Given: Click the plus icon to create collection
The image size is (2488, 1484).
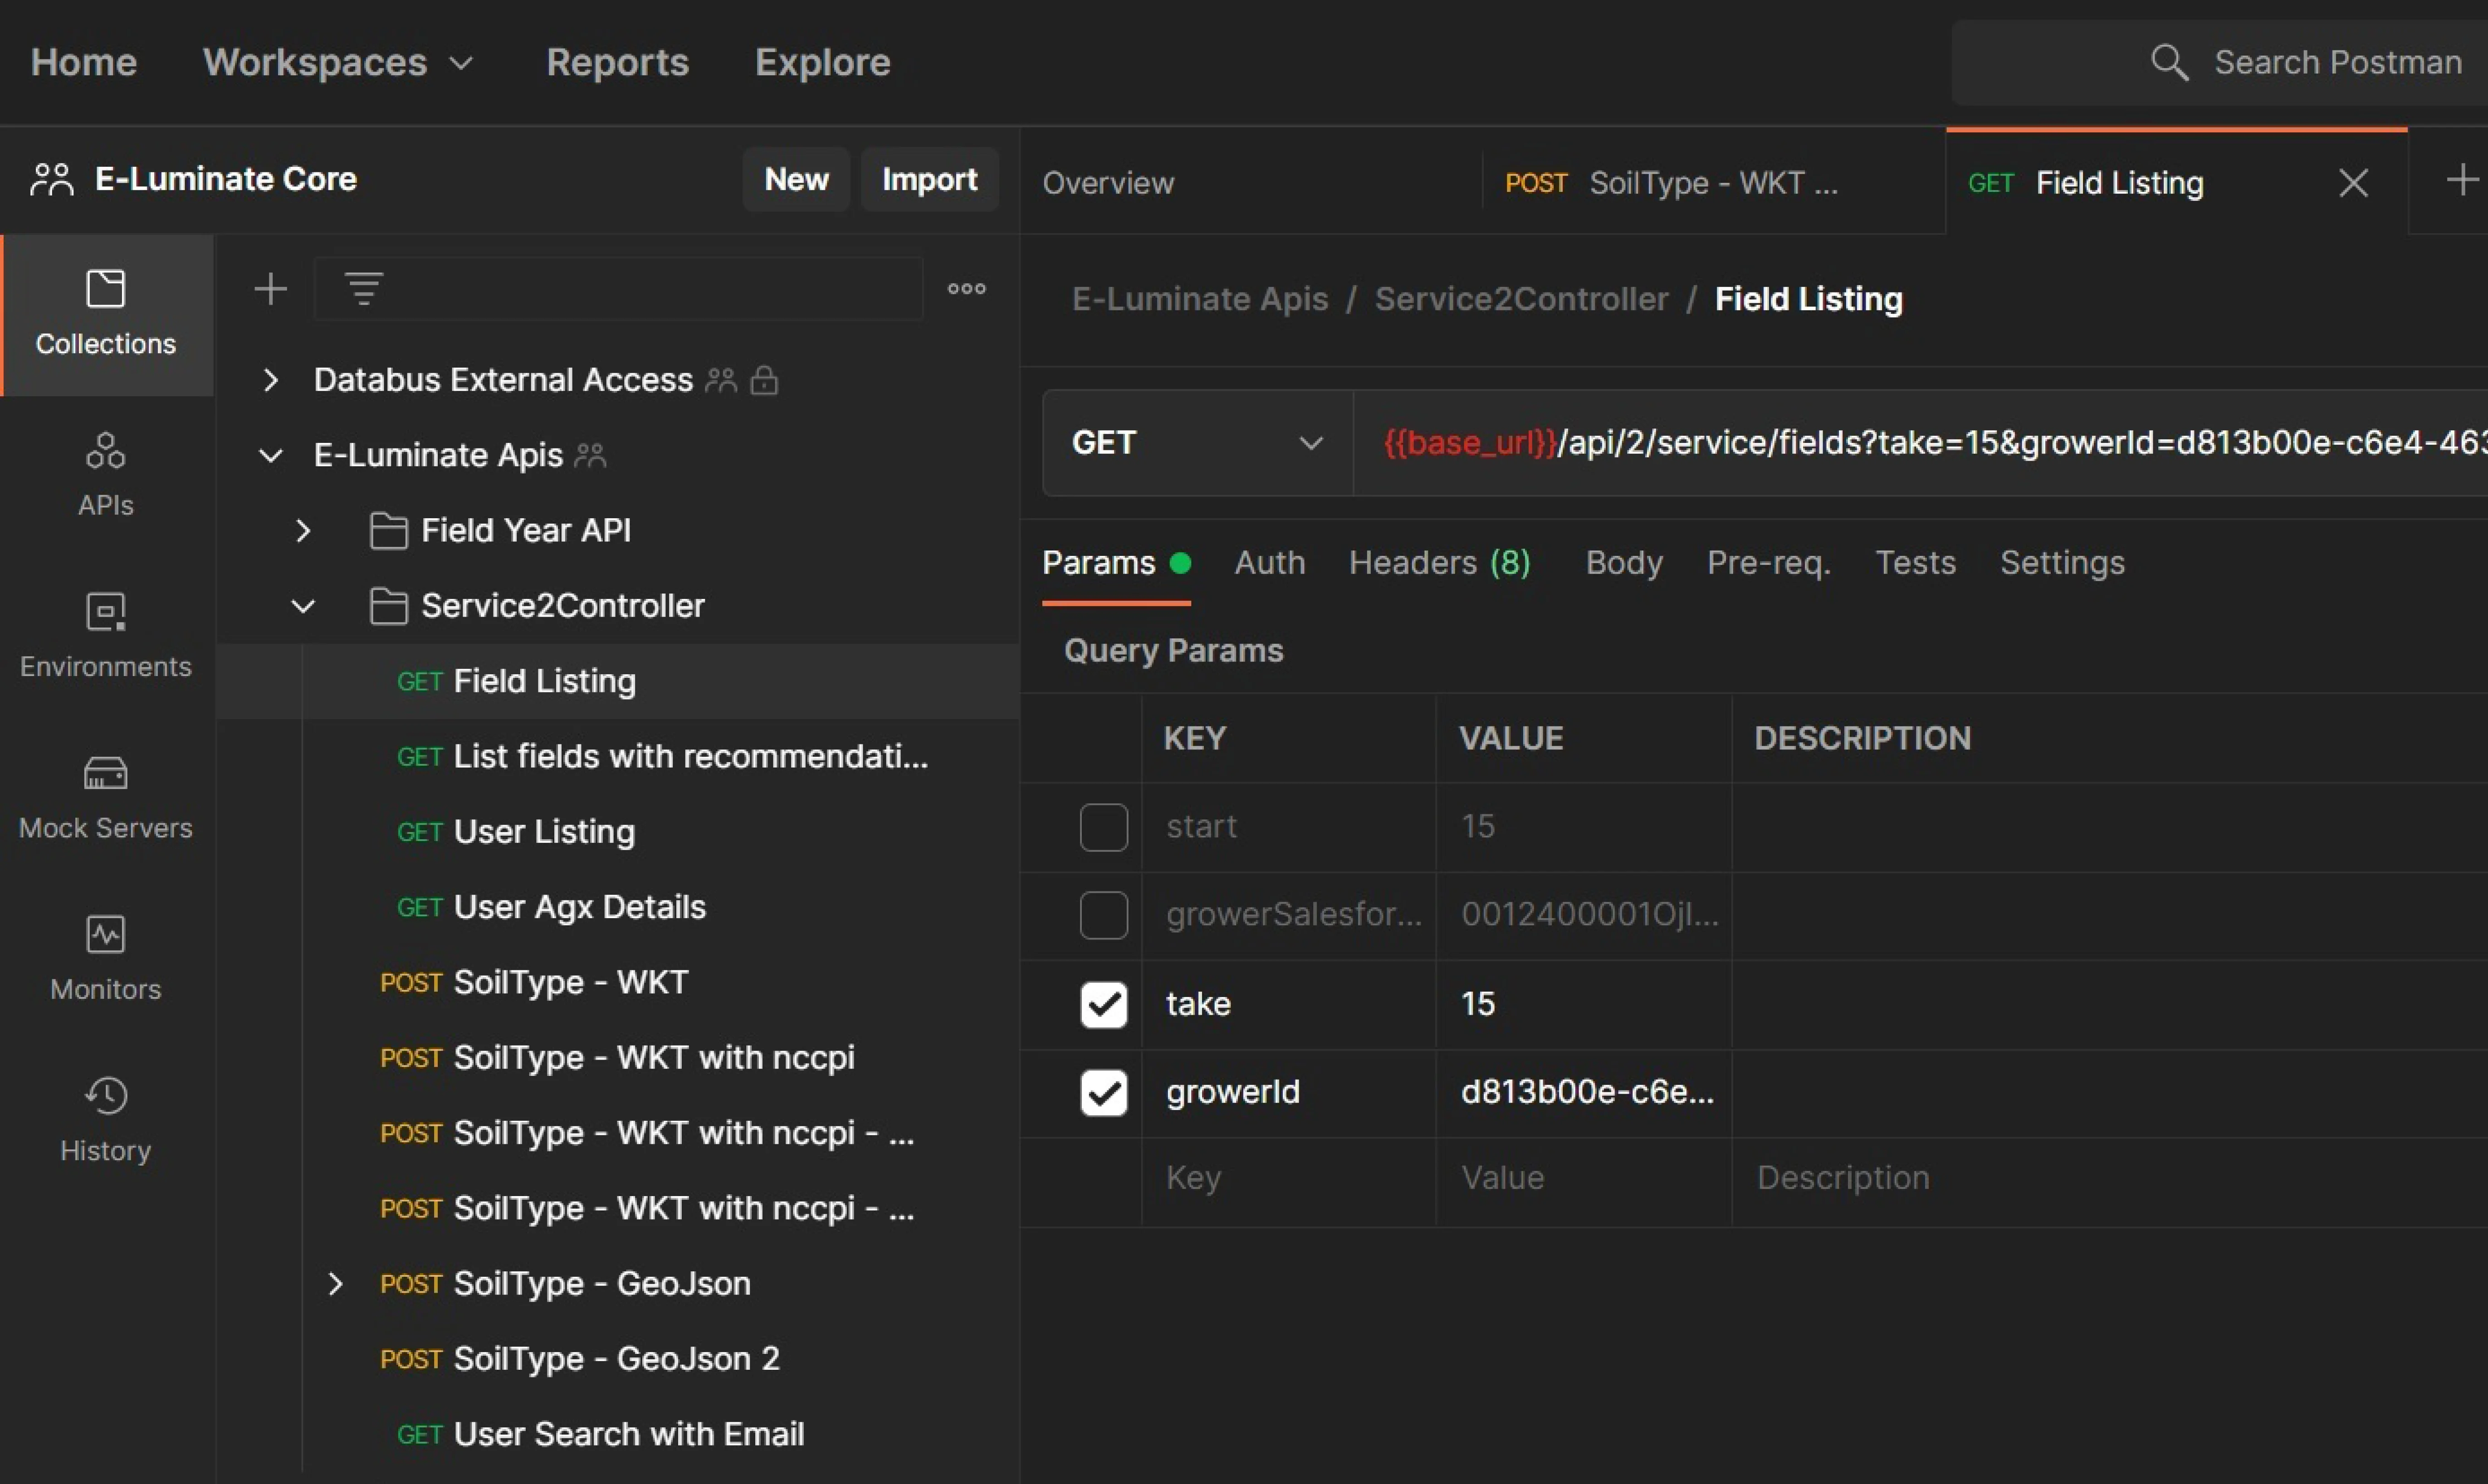Looking at the screenshot, I should (270, 289).
